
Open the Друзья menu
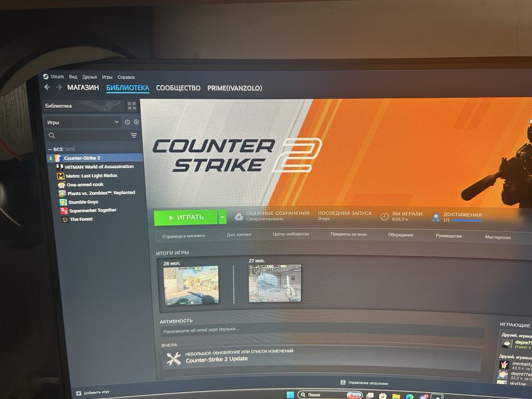click(90, 77)
